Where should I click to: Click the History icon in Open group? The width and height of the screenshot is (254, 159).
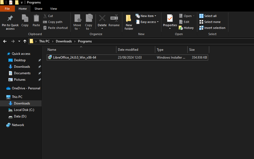181,28
